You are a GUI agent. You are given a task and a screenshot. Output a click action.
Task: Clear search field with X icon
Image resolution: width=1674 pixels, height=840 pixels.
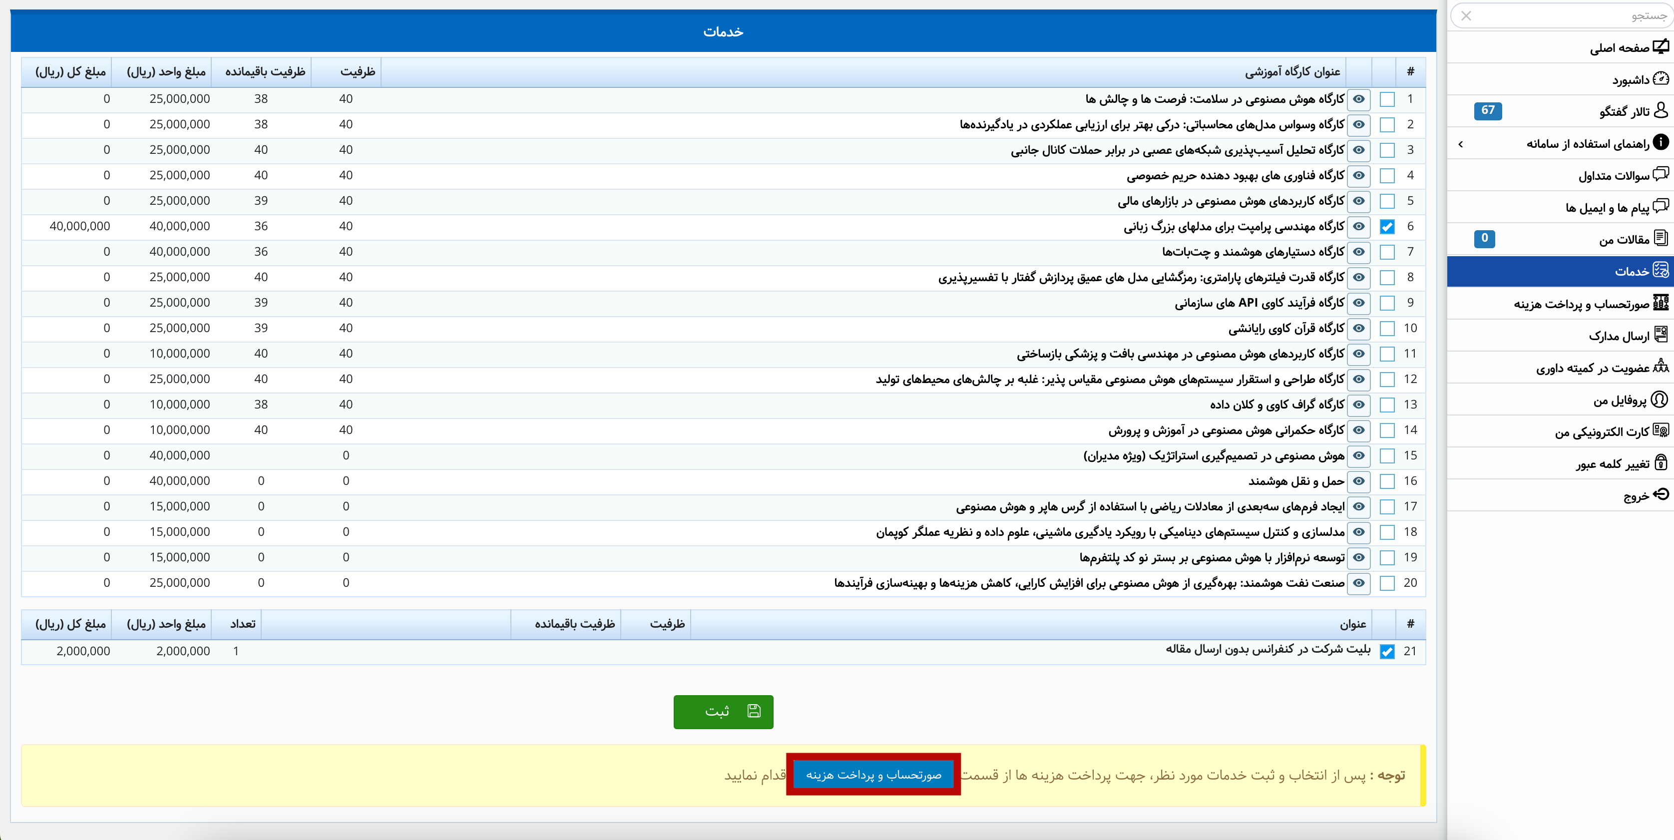1466,16
